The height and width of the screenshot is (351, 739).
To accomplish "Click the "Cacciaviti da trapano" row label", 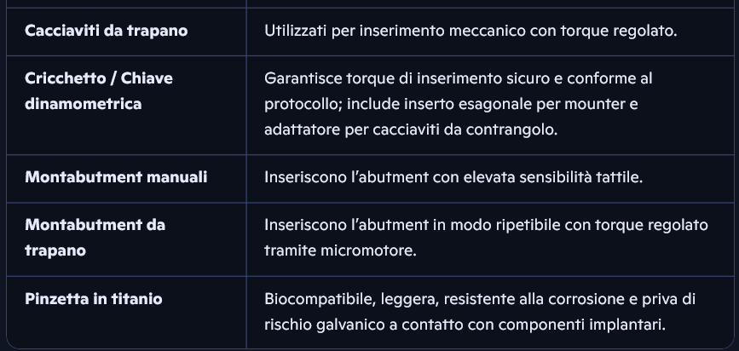I will pyautogui.click(x=107, y=31).
